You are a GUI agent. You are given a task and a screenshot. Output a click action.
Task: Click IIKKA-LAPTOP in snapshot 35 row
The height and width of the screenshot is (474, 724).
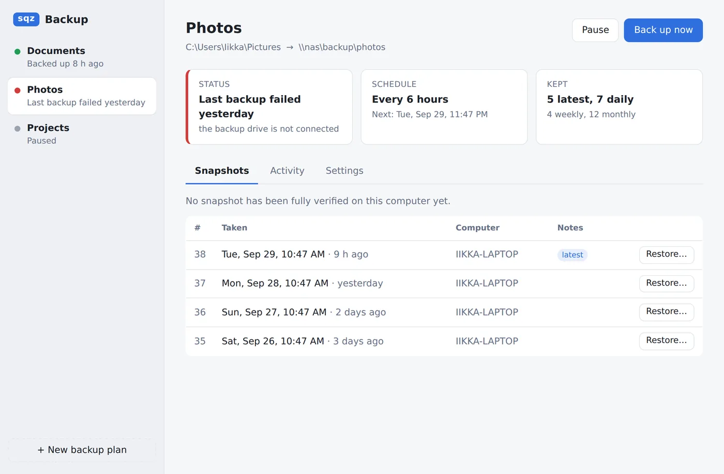(487, 341)
